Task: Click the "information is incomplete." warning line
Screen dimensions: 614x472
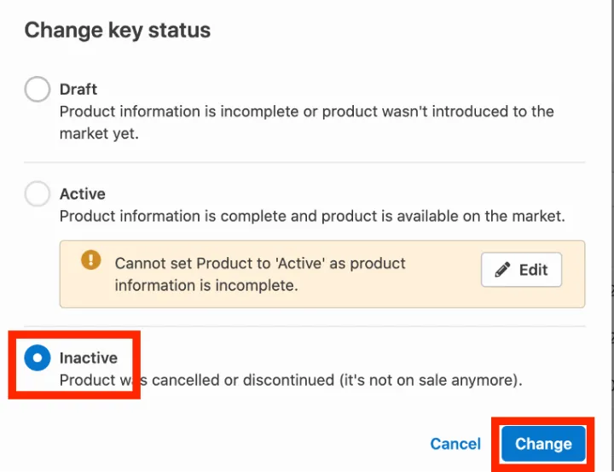Action: click(206, 285)
